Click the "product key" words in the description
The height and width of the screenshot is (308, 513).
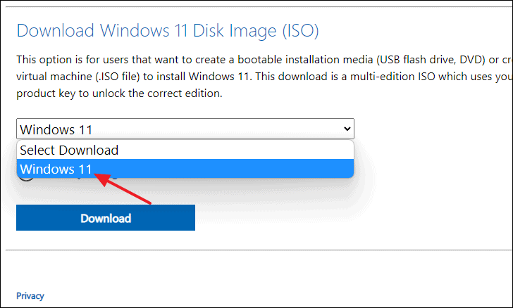(46, 94)
